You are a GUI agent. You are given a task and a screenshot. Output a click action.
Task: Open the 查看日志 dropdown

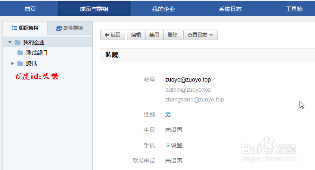click(200, 35)
